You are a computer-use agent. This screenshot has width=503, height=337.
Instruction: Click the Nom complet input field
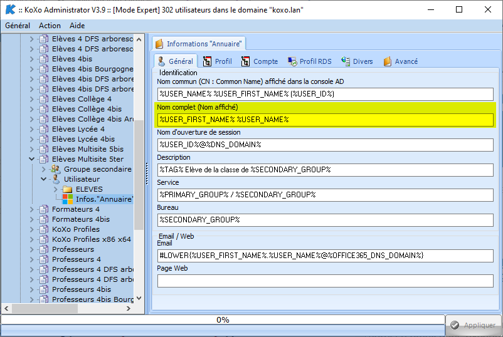pos(326,120)
